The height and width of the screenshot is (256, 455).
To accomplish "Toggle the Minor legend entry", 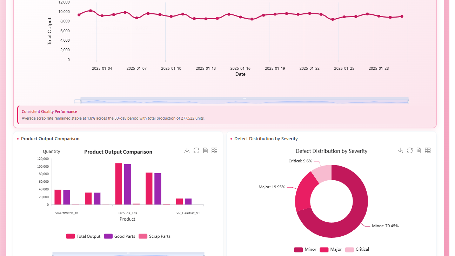I will pyautogui.click(x=305, y=250).
